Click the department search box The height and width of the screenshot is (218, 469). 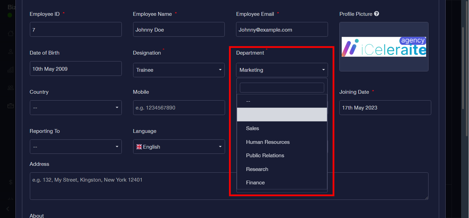[x=282, y=88]
